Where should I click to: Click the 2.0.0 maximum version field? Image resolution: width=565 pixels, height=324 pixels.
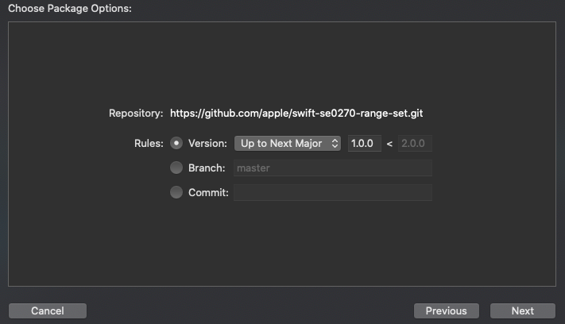click(x=415, y=143)
